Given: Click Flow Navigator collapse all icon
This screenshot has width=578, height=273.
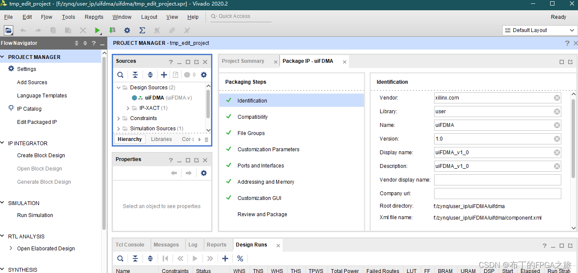Looking at the screenshot, I should pyautogui.click(x=77, y=43).
